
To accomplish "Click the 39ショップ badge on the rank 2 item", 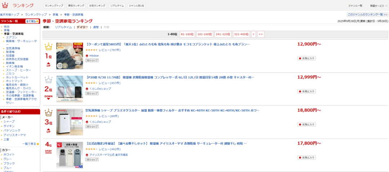I will point(92,93).
